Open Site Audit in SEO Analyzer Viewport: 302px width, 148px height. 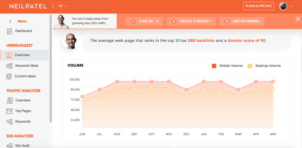coord(22,146)
